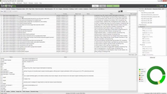Select the Custom tab
The width and height of the screenshot is (167, 94).
[81, 9]
